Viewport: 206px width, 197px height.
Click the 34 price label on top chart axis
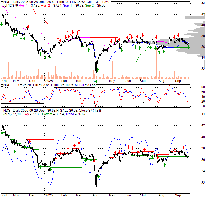pos(203,57)
